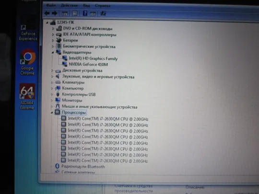
Task: Collapse the 12345-ПК root node
Action: (47, 23)
